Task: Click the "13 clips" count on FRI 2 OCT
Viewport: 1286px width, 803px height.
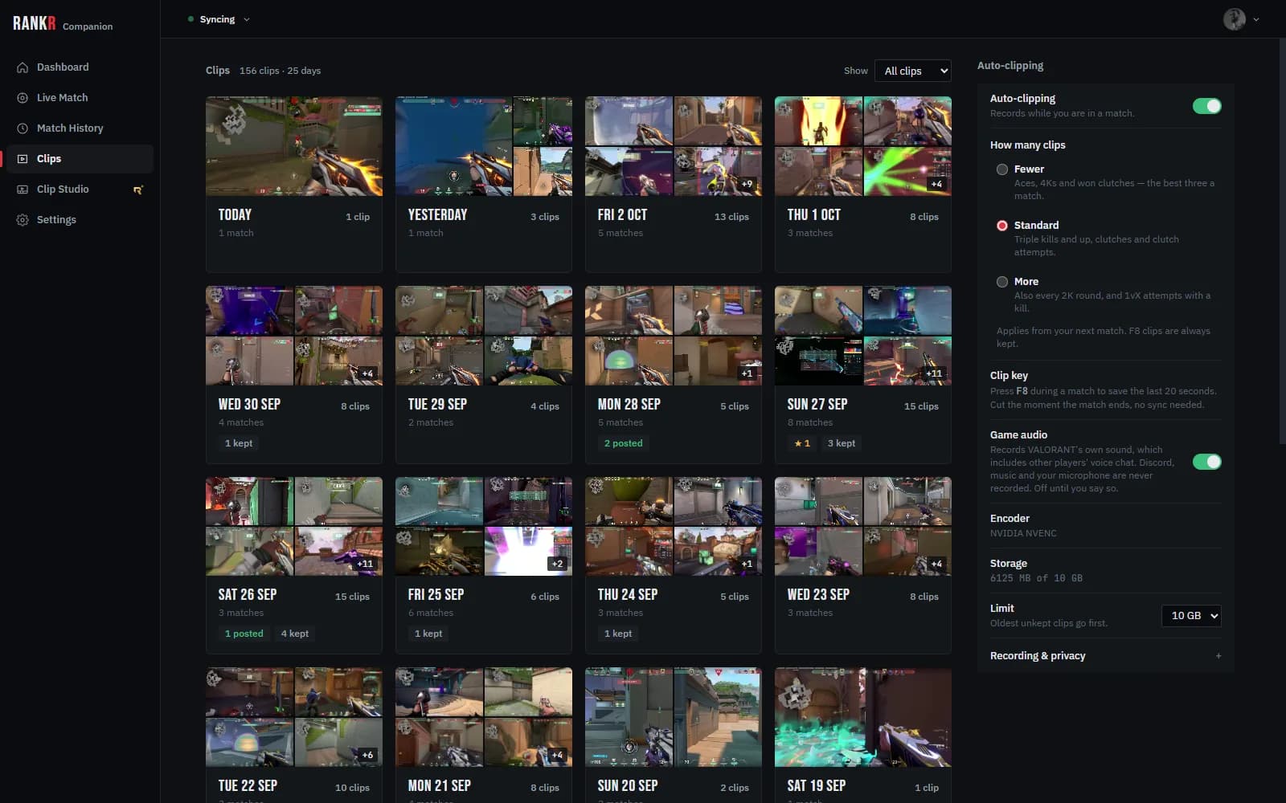Action: (x=731, y=217)
